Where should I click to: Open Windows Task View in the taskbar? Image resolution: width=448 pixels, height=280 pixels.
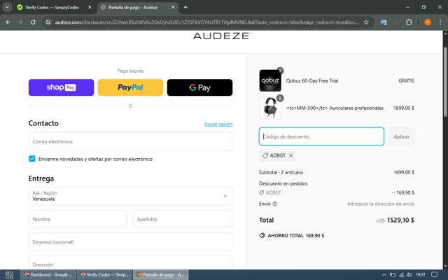pos(9,275)
